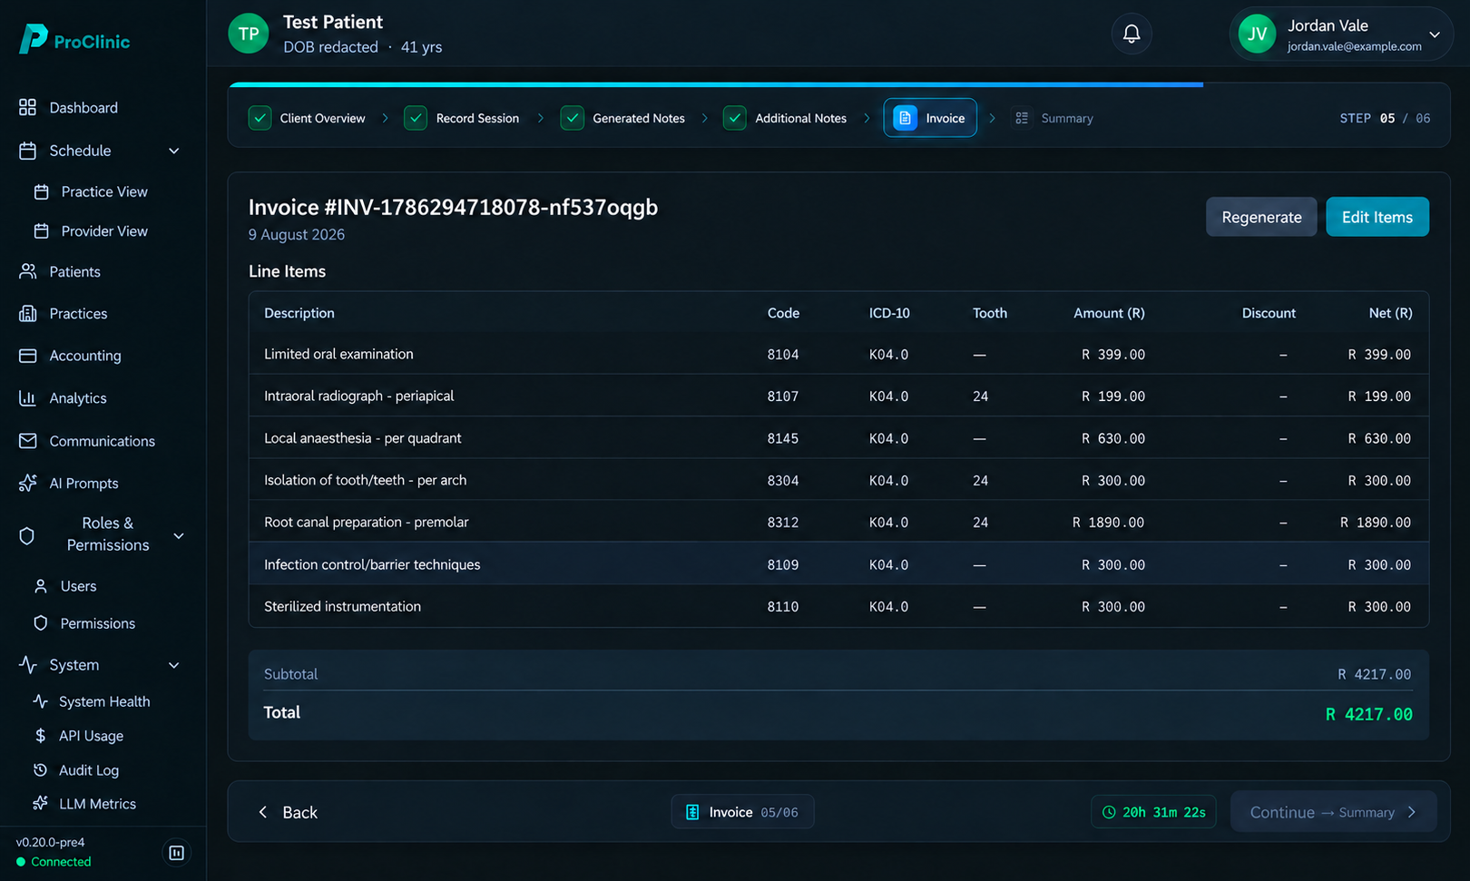Click the System Health pulse icon

[40, 701]
